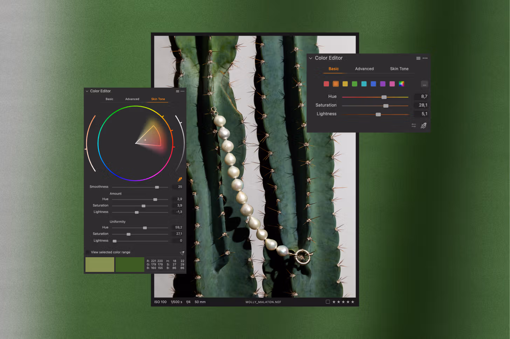The image size is (510, 339).
Task: Pick the skin tone color picker eyedropper
Action: (180, 179)
